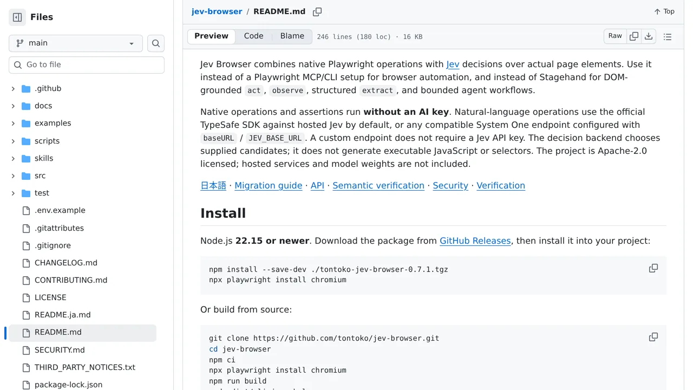The width and height of the screenshot is (693, 390).
Task: Copy the README.md file path
Action: [317, 11]
